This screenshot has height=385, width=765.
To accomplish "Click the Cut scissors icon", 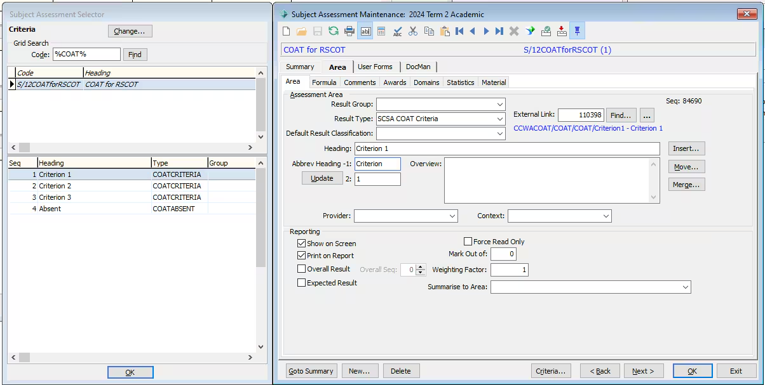I will tap(414, 30).
